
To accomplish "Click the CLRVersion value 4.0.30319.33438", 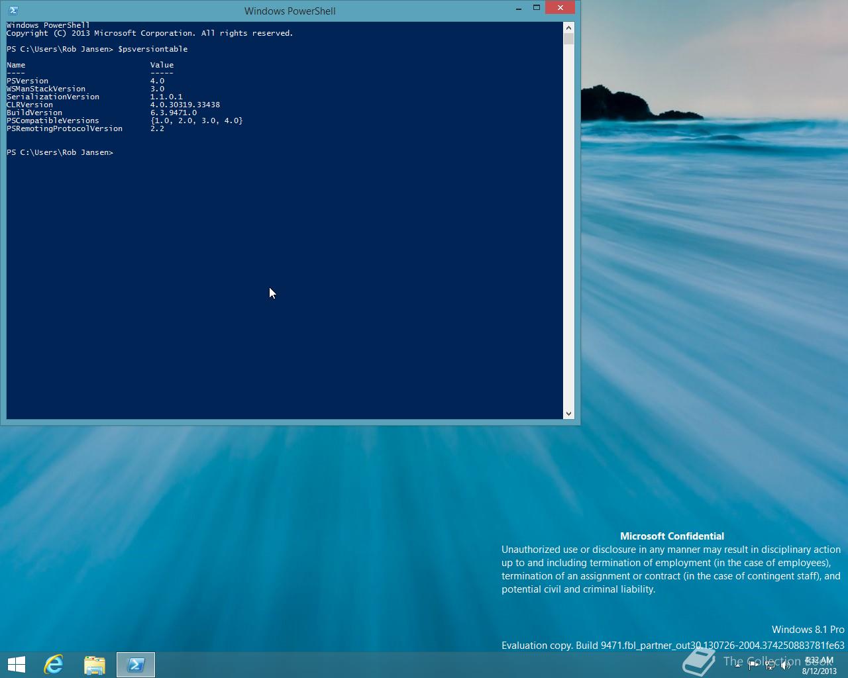I will click(x=185, y=105).
